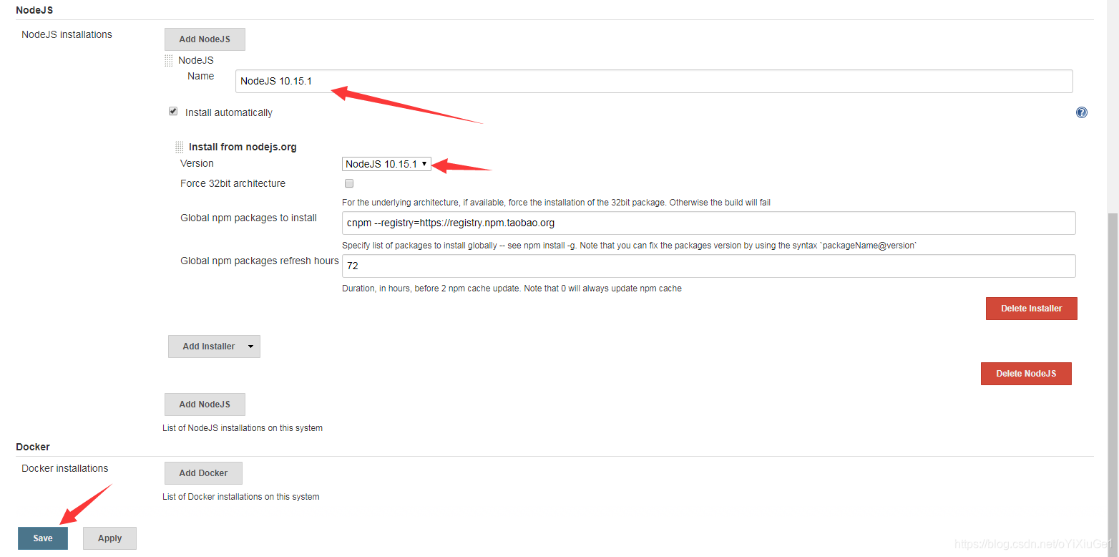Click the 'Version' label
Screen dimensions: 1119x557
(x=197, y=163)
